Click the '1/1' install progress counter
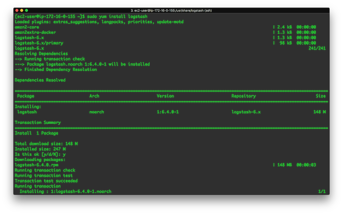Viewport: 343px width, 214px height. click(x=322, y=192)
